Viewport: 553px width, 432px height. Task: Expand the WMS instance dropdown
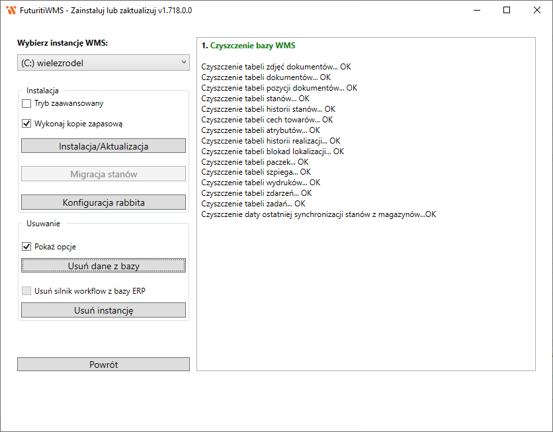[x=103, y=63]
